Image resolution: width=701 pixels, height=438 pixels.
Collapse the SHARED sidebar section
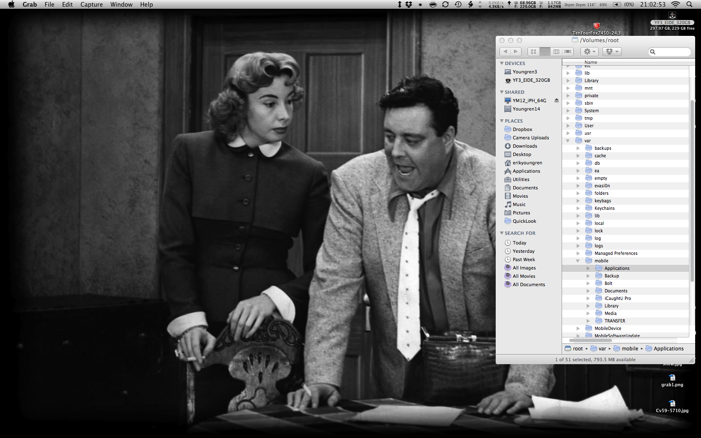click(x=502, y=92)
